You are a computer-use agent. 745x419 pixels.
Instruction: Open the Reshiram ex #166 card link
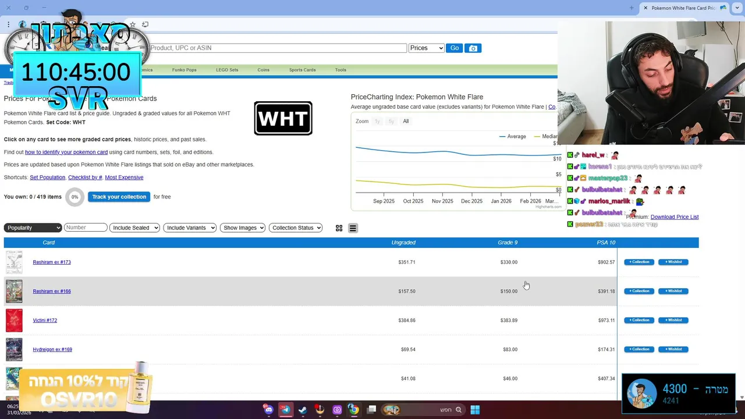click(x=52, y=291)
